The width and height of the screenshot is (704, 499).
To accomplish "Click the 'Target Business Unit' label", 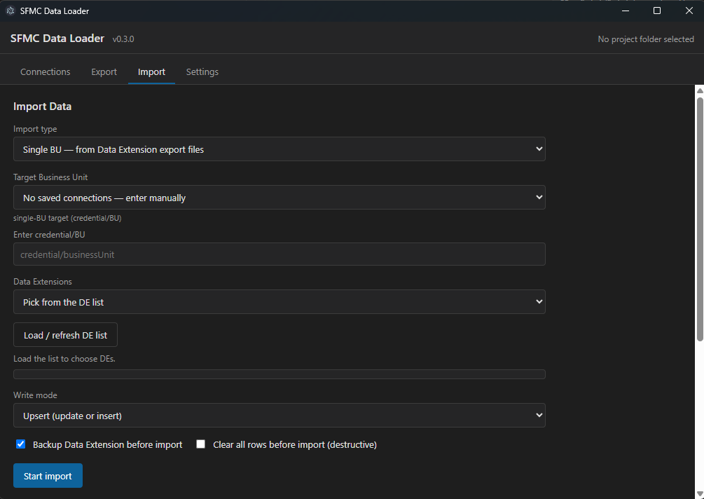I will coord(50,177).
